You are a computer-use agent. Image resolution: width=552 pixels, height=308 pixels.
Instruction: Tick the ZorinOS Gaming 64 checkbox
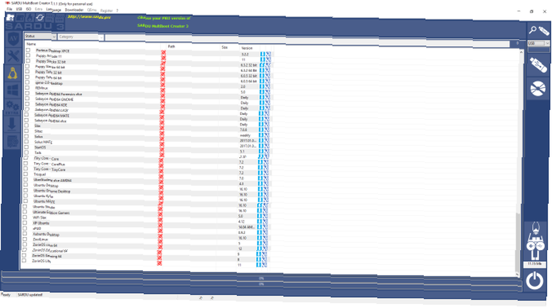(24, 255)
